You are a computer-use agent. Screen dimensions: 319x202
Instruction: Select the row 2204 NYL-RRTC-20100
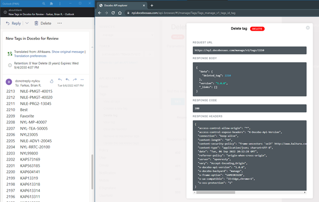[x=28, y=147]
